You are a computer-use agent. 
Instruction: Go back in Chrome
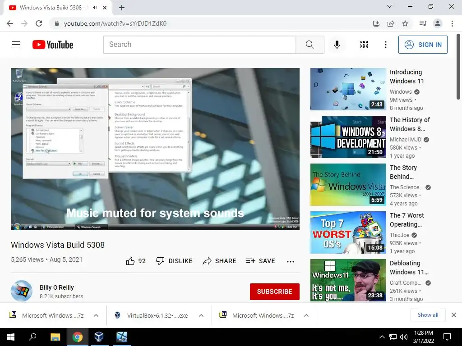[10, 23]
